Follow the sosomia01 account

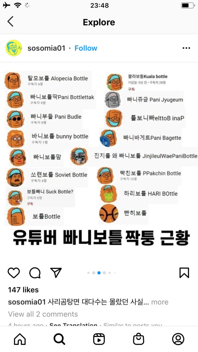pyautogui.click(x=86, y=48)
